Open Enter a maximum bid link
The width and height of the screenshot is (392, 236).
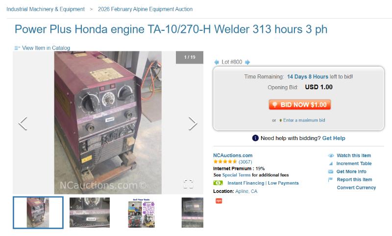[x=304, y=120]
